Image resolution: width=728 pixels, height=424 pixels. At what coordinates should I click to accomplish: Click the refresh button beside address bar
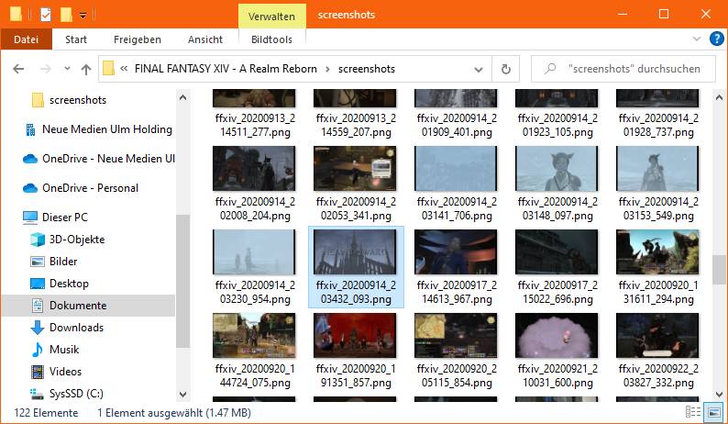505,69
